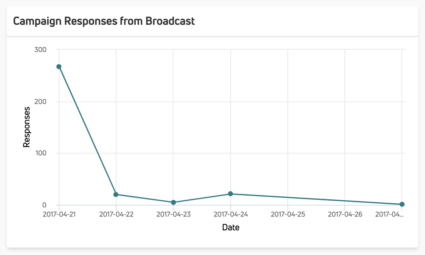Click the 2017-04-23 date label
This screenshot has height=255, width=425.
point(173,214)
